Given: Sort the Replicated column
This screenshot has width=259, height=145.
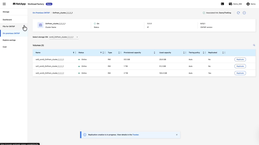Looking at the screenshot, I should (x=223, y=53).
